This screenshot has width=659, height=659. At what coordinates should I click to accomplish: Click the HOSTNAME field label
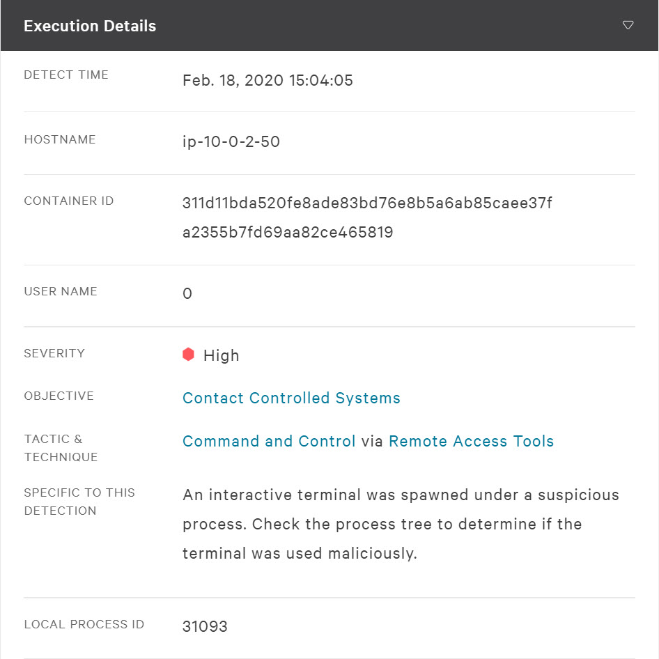coord(60,139)
